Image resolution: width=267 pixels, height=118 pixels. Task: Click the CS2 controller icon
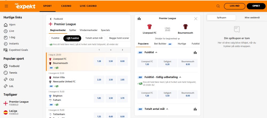[x=6, y=79]
